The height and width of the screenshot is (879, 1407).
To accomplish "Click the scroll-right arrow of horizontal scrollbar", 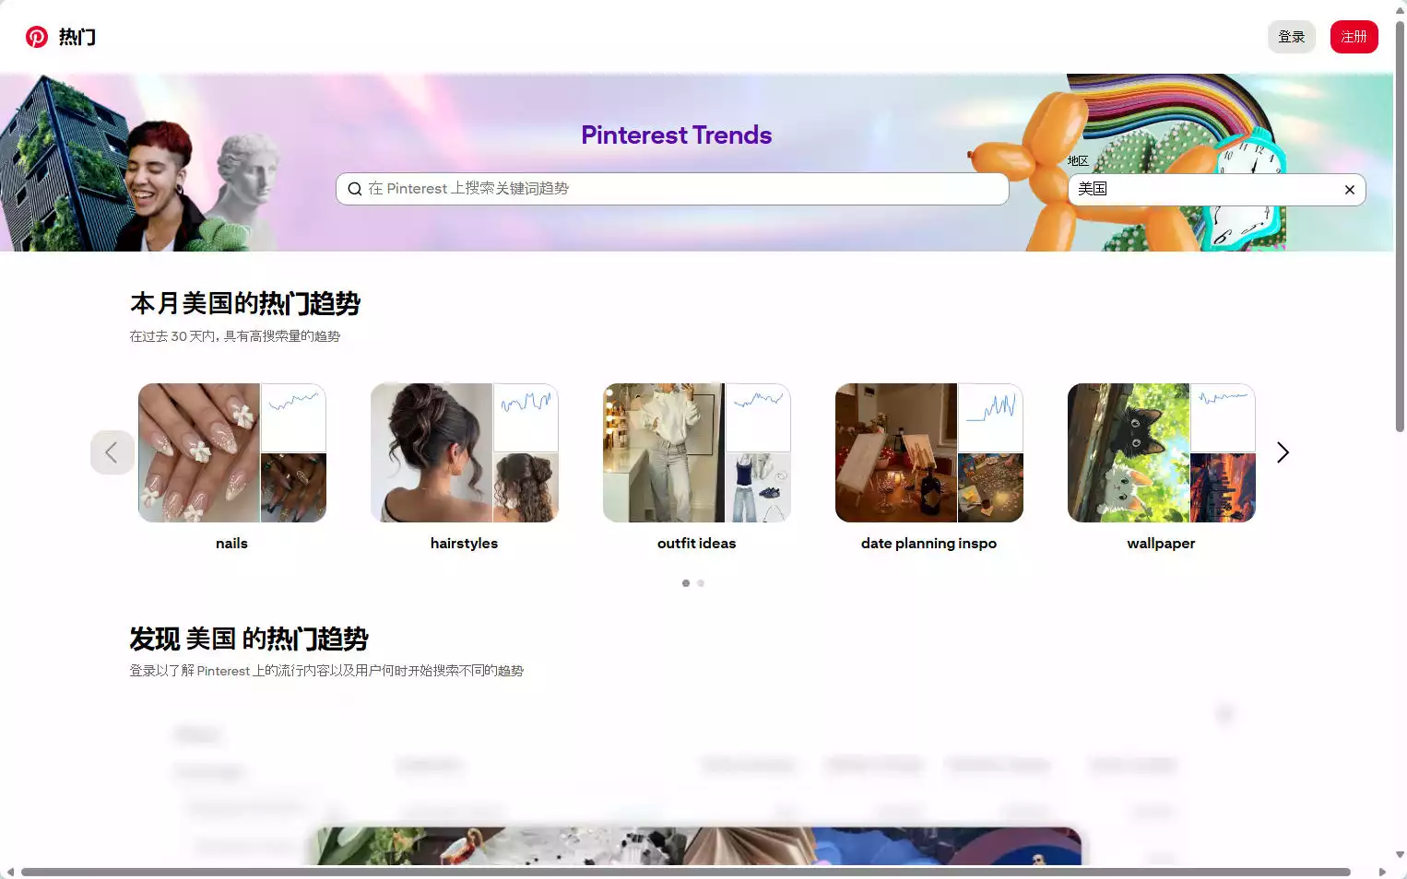I will [x=1381, y=872].
